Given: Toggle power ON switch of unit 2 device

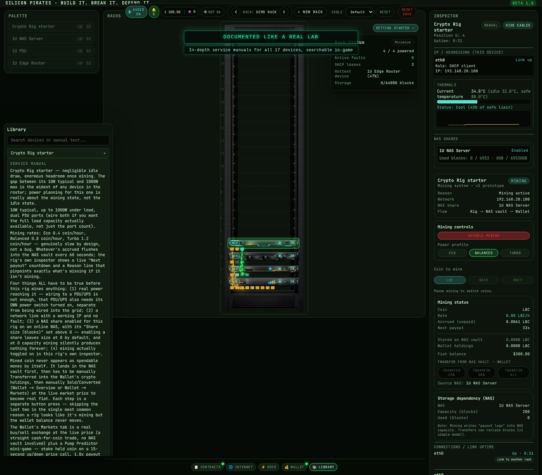Looking at the screenshot, I should 292,269.
